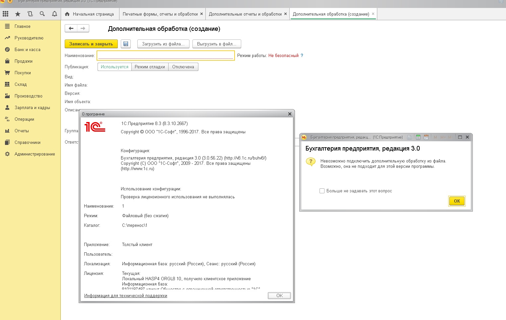
Task: Go forward with the right arrow button
Action: tap(83, 29)
